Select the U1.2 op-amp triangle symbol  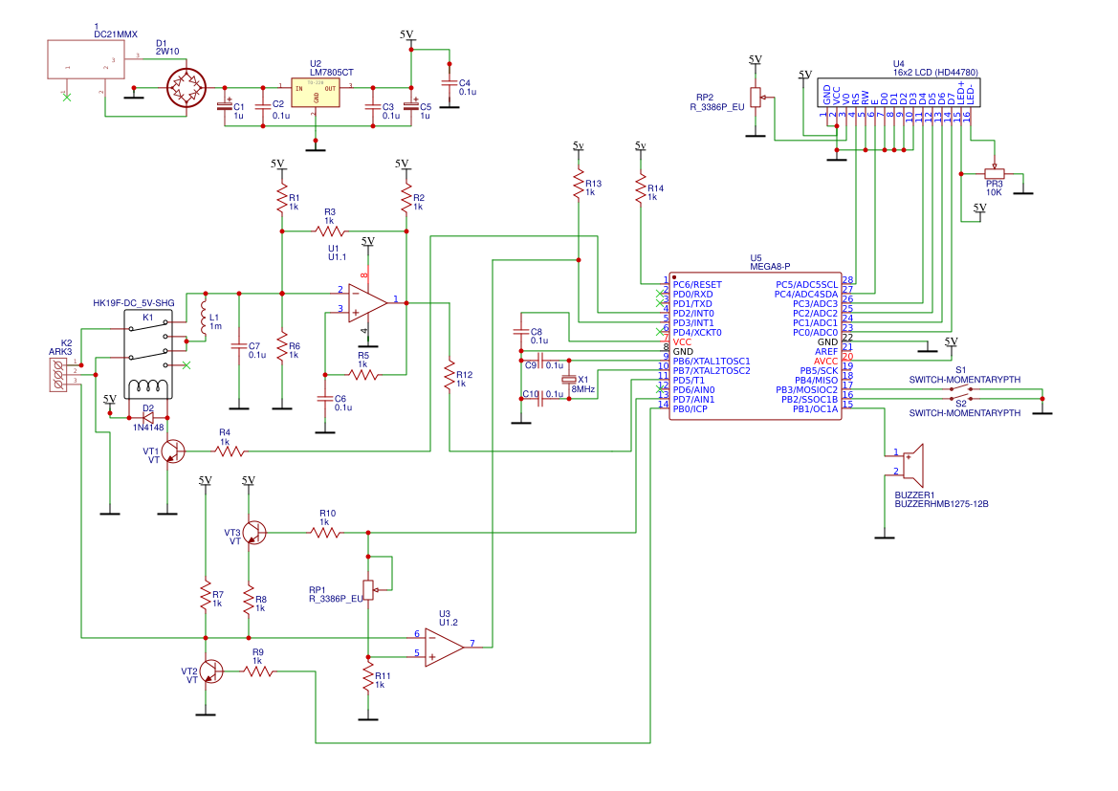tap(444, 647)
